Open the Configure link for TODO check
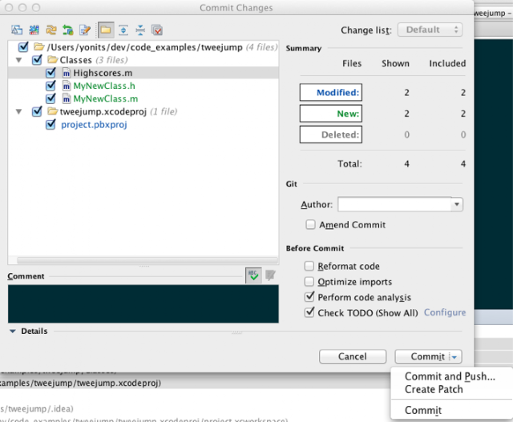 pos(445,312)
